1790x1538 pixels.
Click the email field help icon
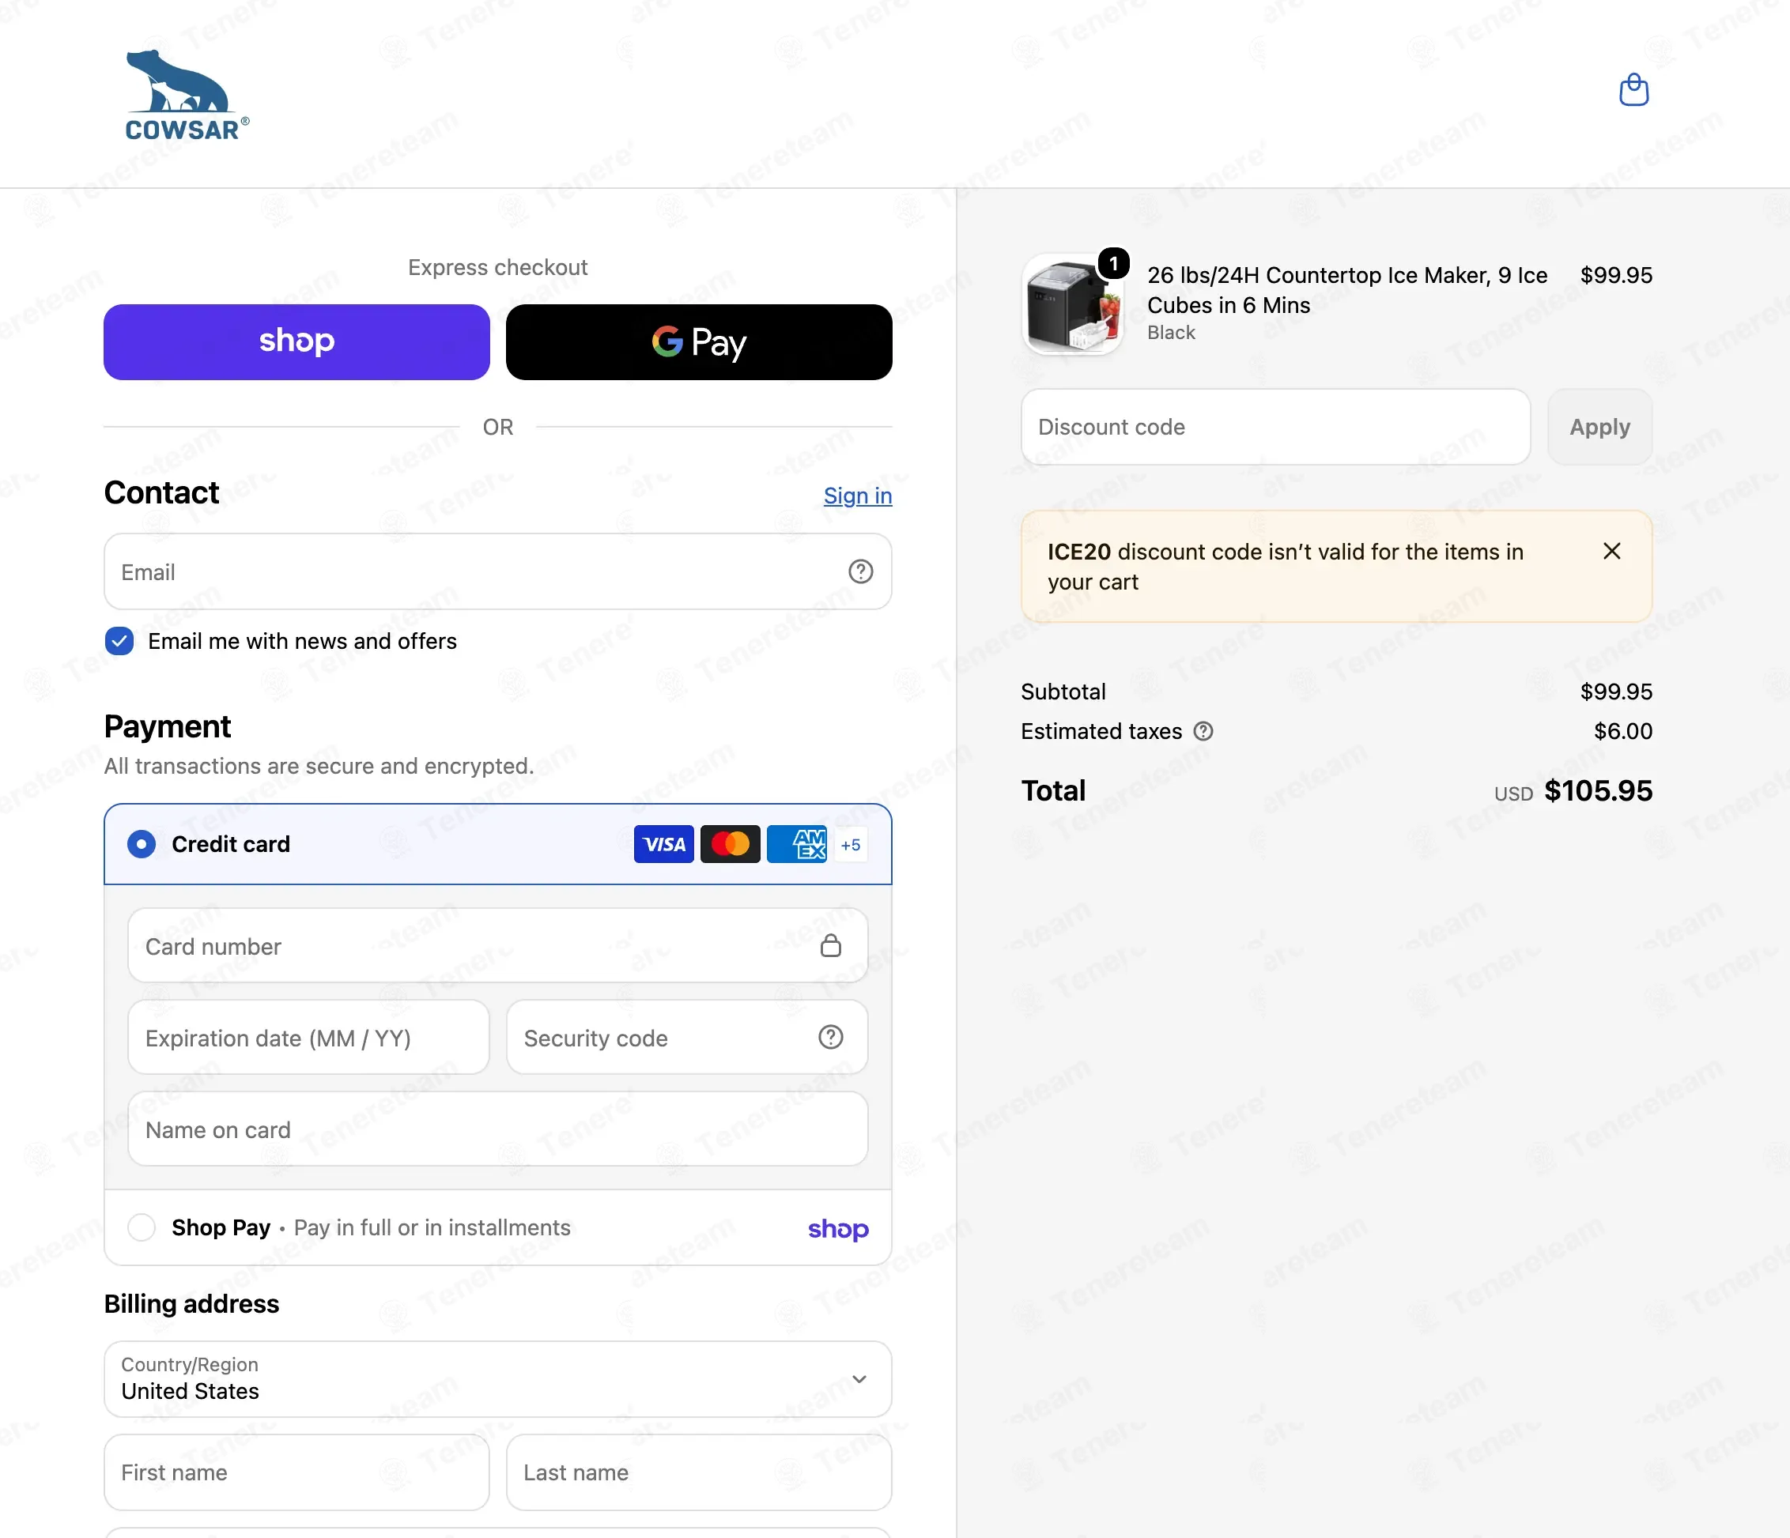[x=860, y=571]
